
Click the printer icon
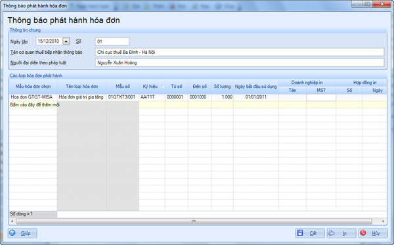click(332, 233)
